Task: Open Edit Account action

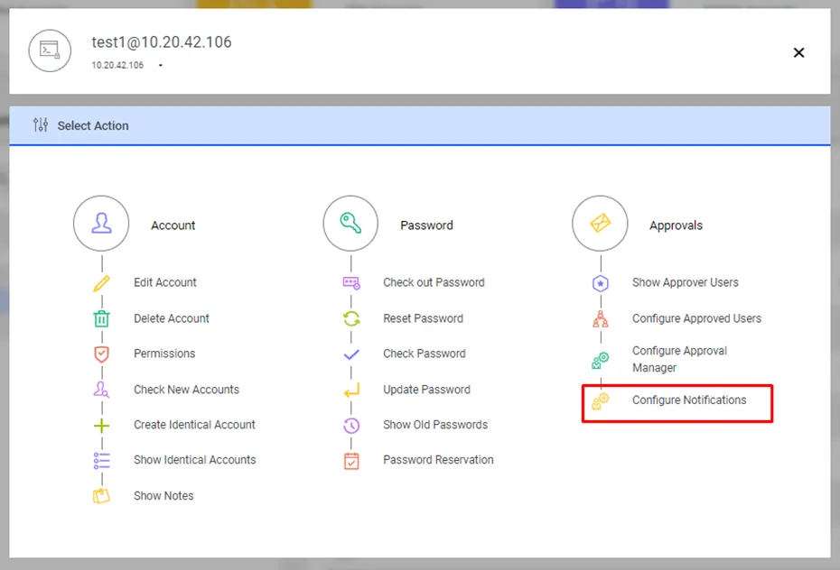Action: click(165, 282)
